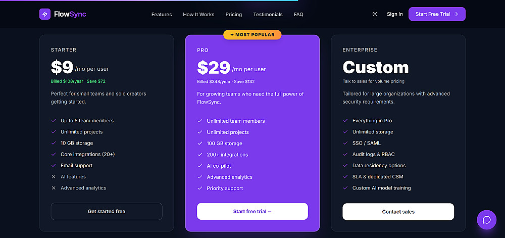Viewport: 505px width, 238px height.
Task: Click the checkmark icon beside AI co-pilot
Action: click(199, 166)
